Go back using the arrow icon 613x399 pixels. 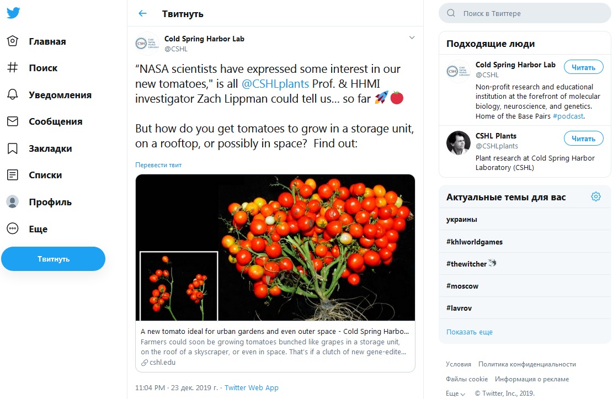142,13
